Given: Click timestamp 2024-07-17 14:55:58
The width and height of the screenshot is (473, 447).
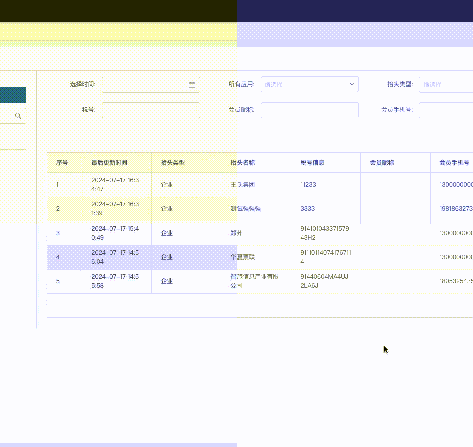Looking at the screenshot, I should click(115, 281).
